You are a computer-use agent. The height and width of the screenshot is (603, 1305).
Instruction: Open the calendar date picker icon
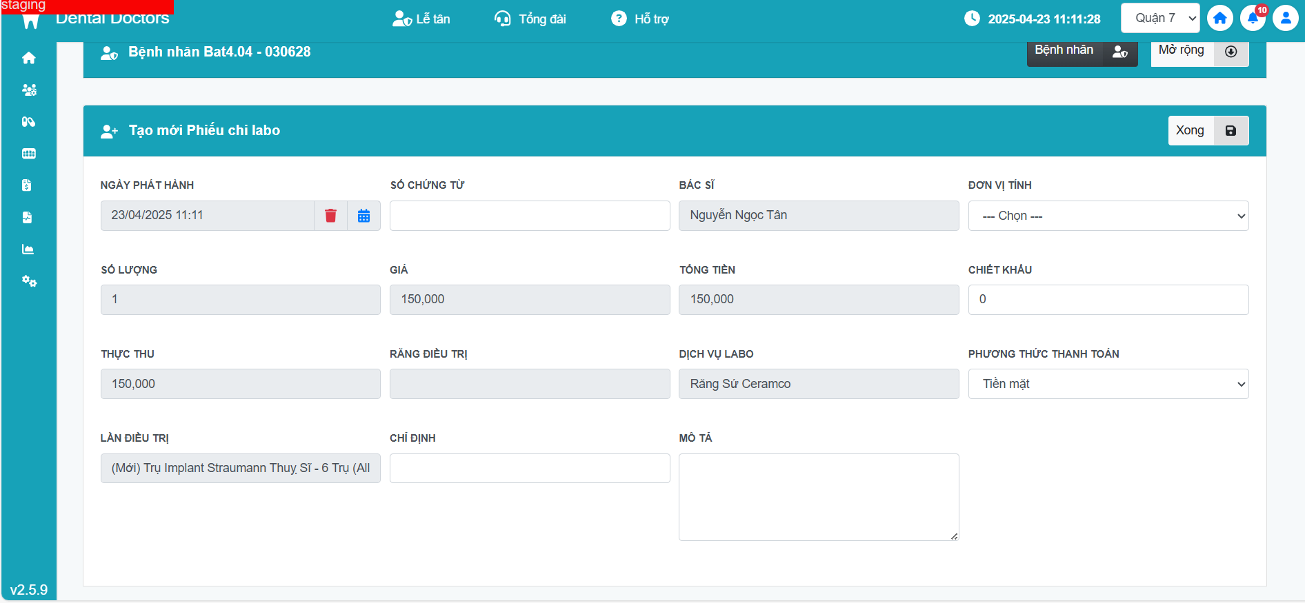(363, 216)
